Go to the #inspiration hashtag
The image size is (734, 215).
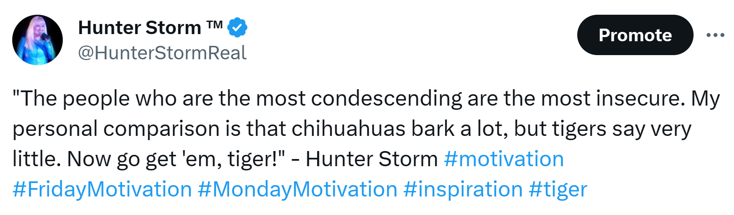tap(463, 190)
